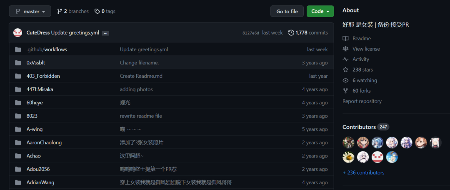Click the cat-ear girl contributor avatar
Viewport: 450px width, 190px height.
click(435, 143)
